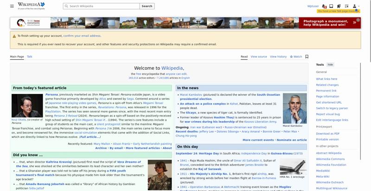Click the Search button
Image resolution: width=371 pixels, height=191 pixels.
click(147, 6)
